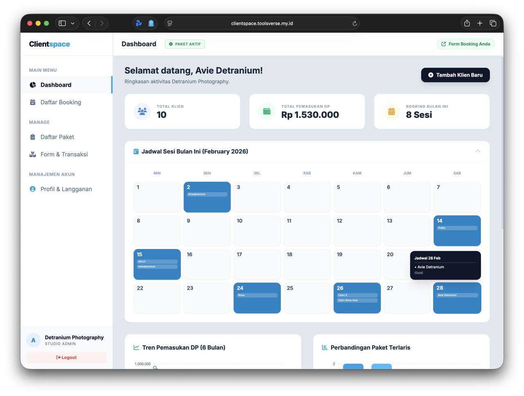Click the address bar URL field
Image resolution: width=524 pixels, height=396 pixels.
pyautogui.click(x=262, y=23)
